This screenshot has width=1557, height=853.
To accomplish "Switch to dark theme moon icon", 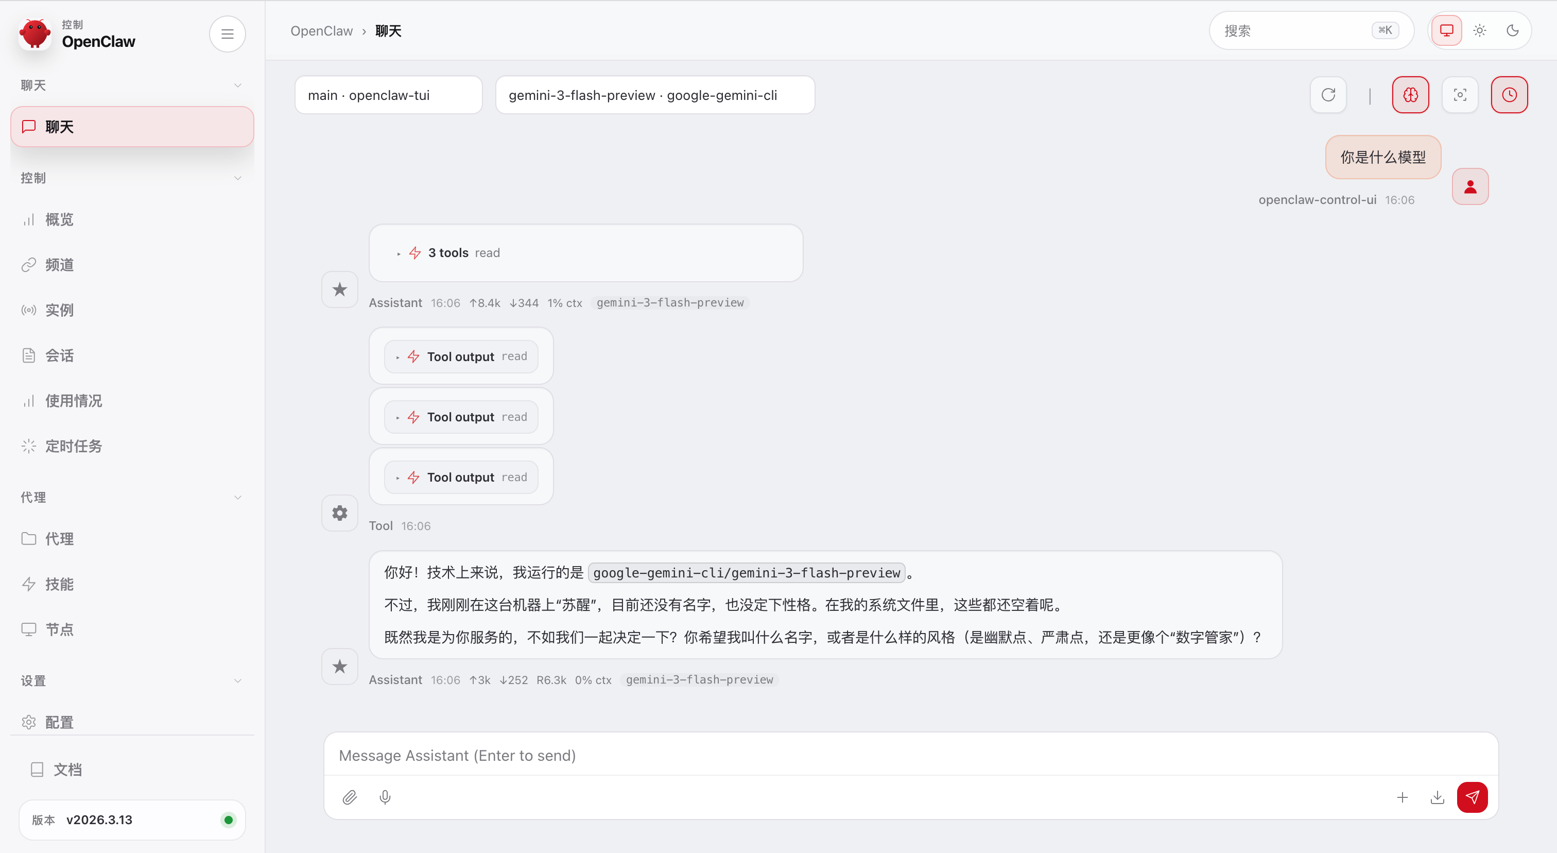I will coord(1512,30).
